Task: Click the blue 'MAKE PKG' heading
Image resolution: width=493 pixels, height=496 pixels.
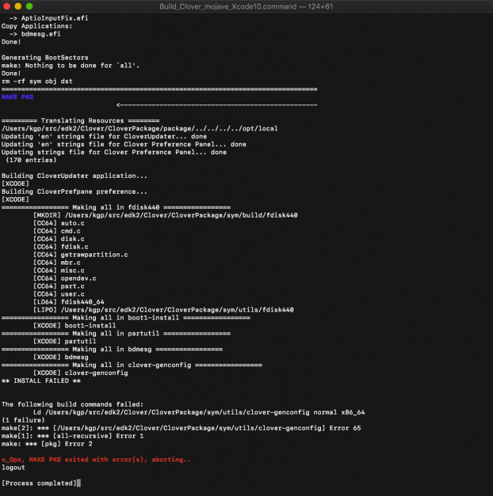Action: tap(17, 97)
